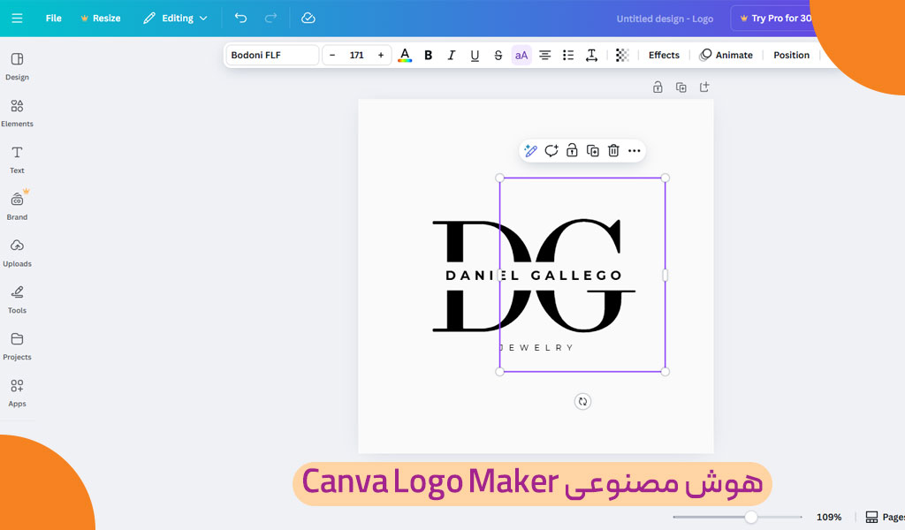Decrease font size with minus button
The height and width of the screenshot is (530, 905).
click(x=332, y=55)
